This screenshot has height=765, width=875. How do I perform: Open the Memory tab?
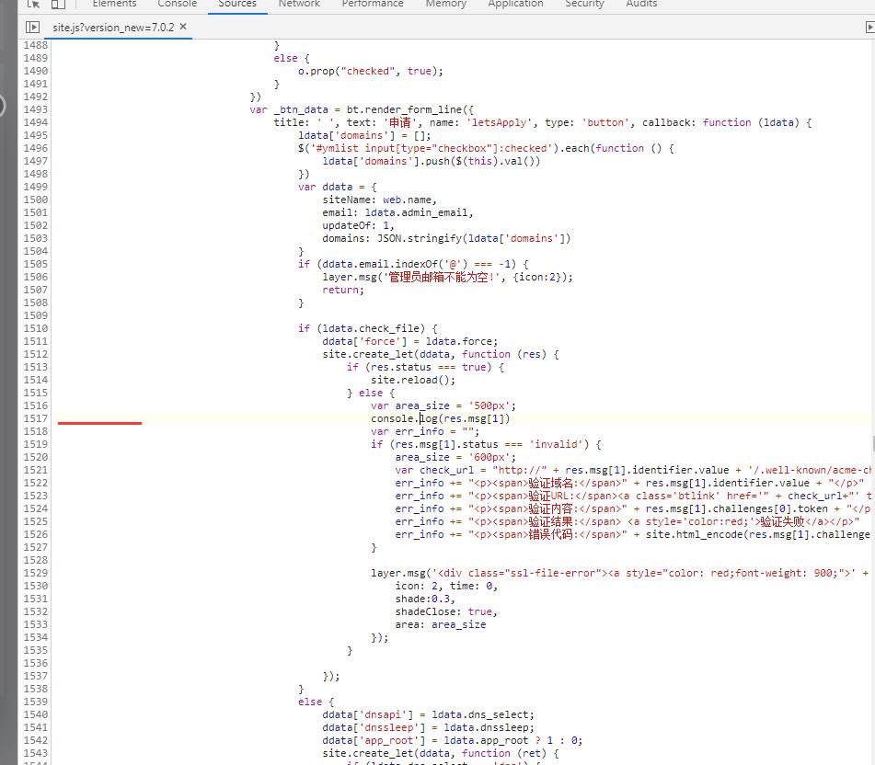445,4
